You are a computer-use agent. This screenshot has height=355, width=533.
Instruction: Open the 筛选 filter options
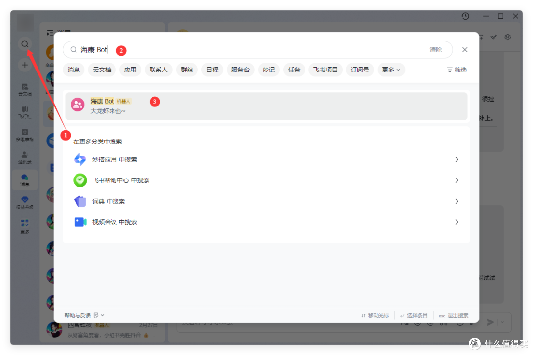coord(457,70)
